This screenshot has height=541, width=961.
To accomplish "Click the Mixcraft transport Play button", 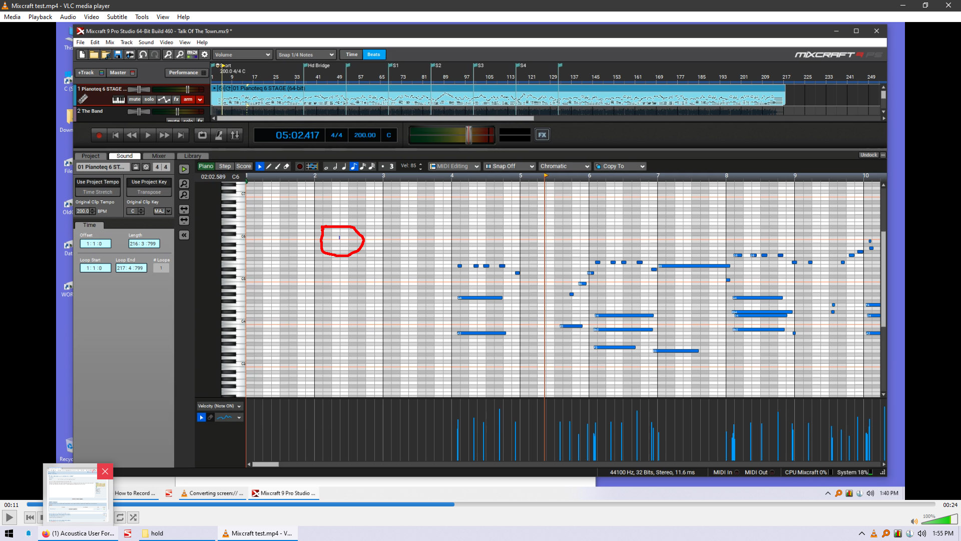I will point(148,135).
